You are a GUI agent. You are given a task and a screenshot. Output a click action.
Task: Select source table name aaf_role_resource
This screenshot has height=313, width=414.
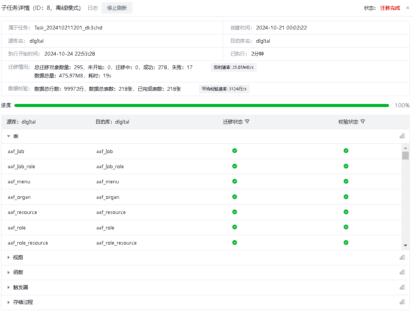[x=28, y=243]
